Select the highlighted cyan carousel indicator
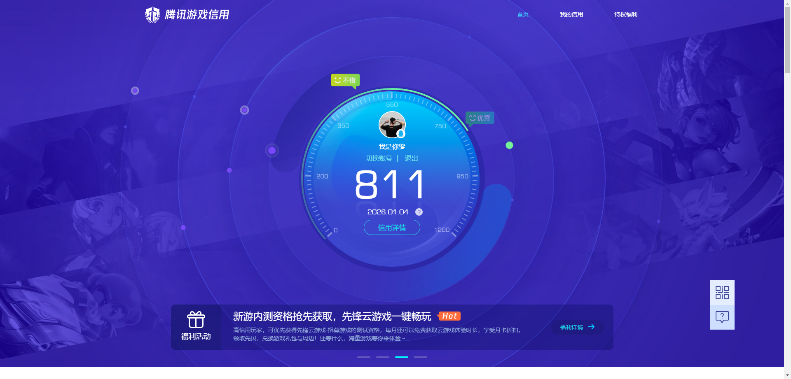The image size is (791, 379). pyautogui.click(x=402, y=357)
